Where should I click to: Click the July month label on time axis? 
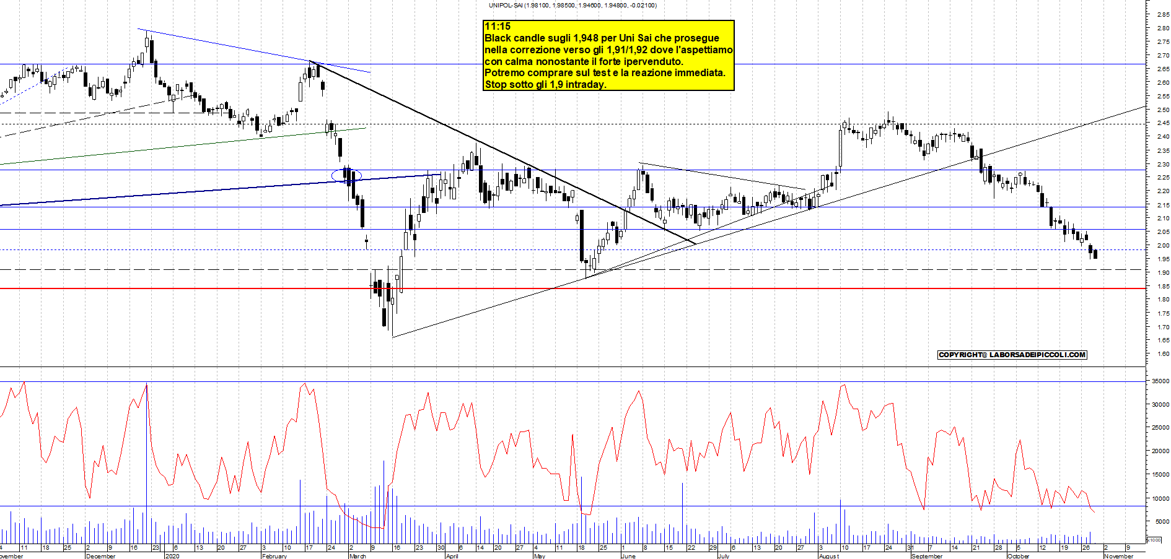tap(724, 556)
